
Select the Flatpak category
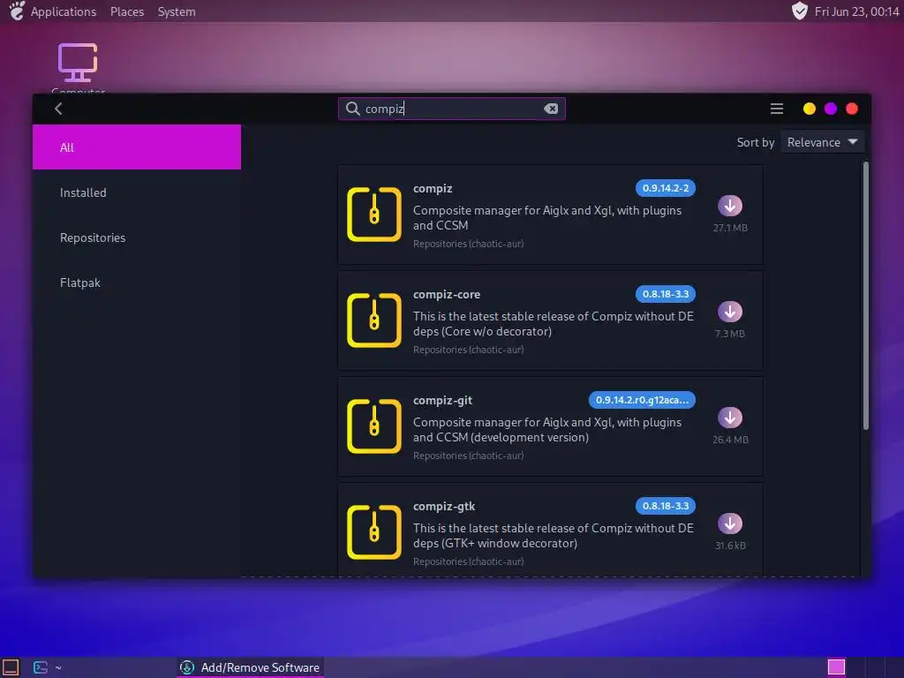click(137, 282)
